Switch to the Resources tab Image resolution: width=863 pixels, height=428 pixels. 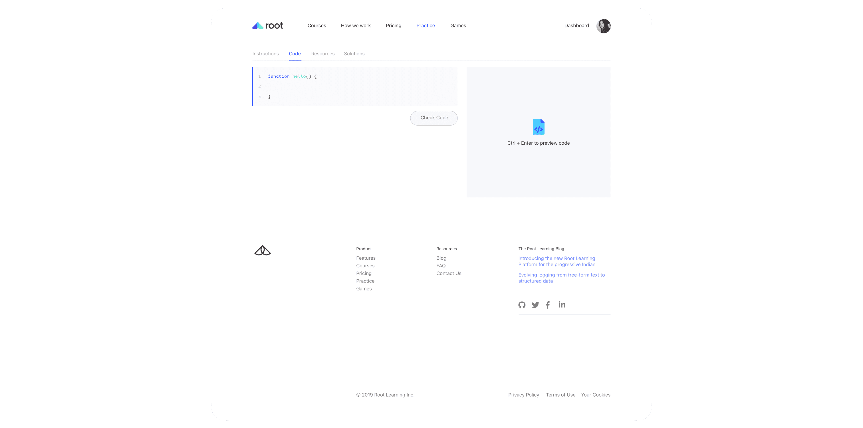click(x=322, y=54)
